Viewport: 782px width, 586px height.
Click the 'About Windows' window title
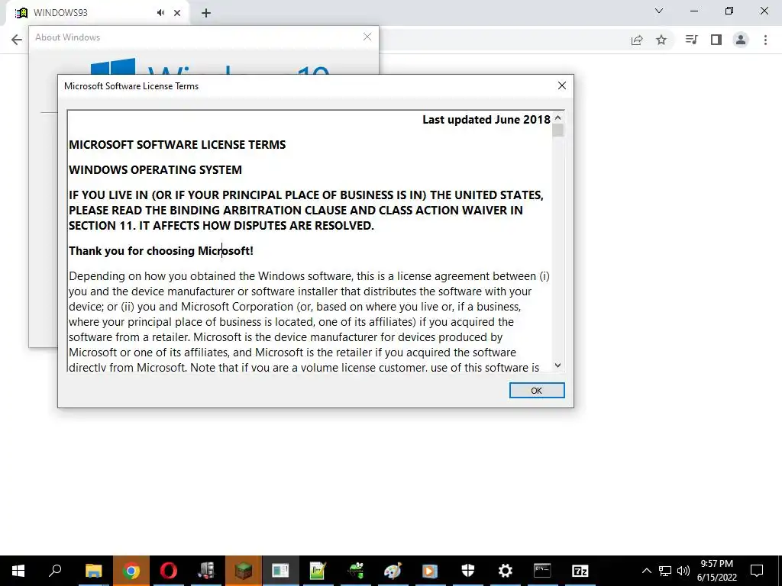(x=67, y=37)
